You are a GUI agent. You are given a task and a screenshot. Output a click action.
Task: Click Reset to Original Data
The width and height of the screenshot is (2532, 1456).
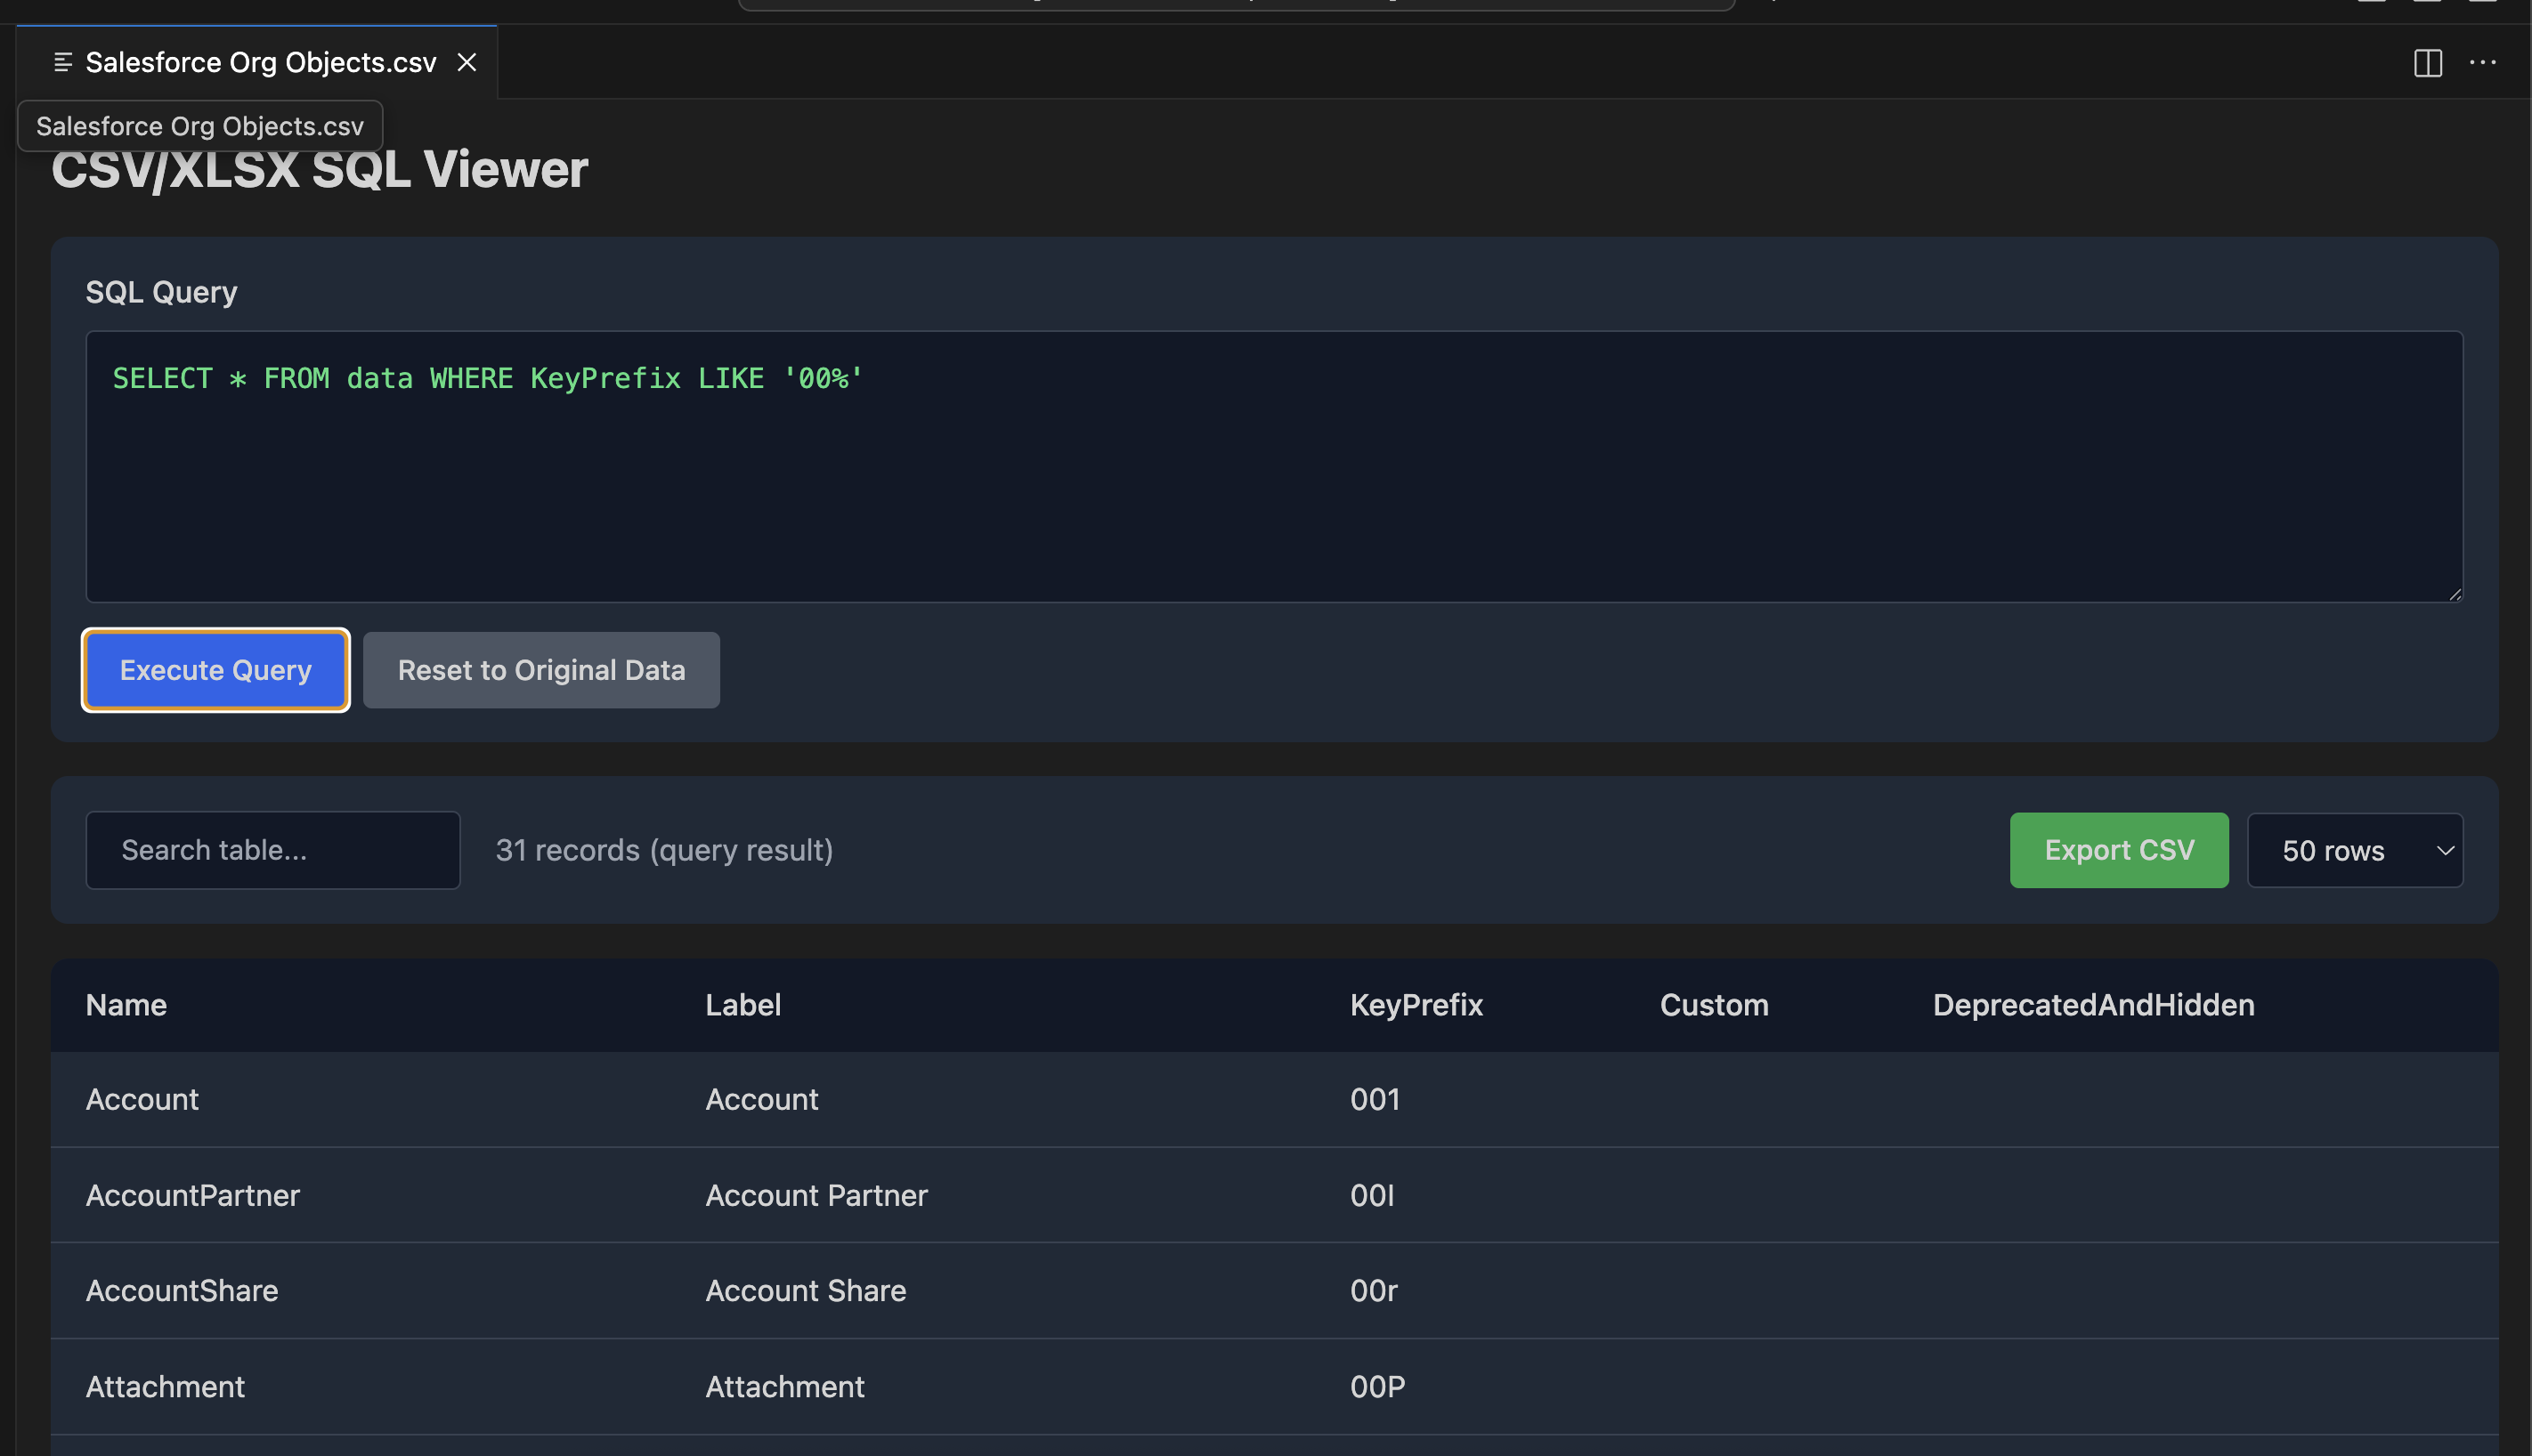coord(541,670)
